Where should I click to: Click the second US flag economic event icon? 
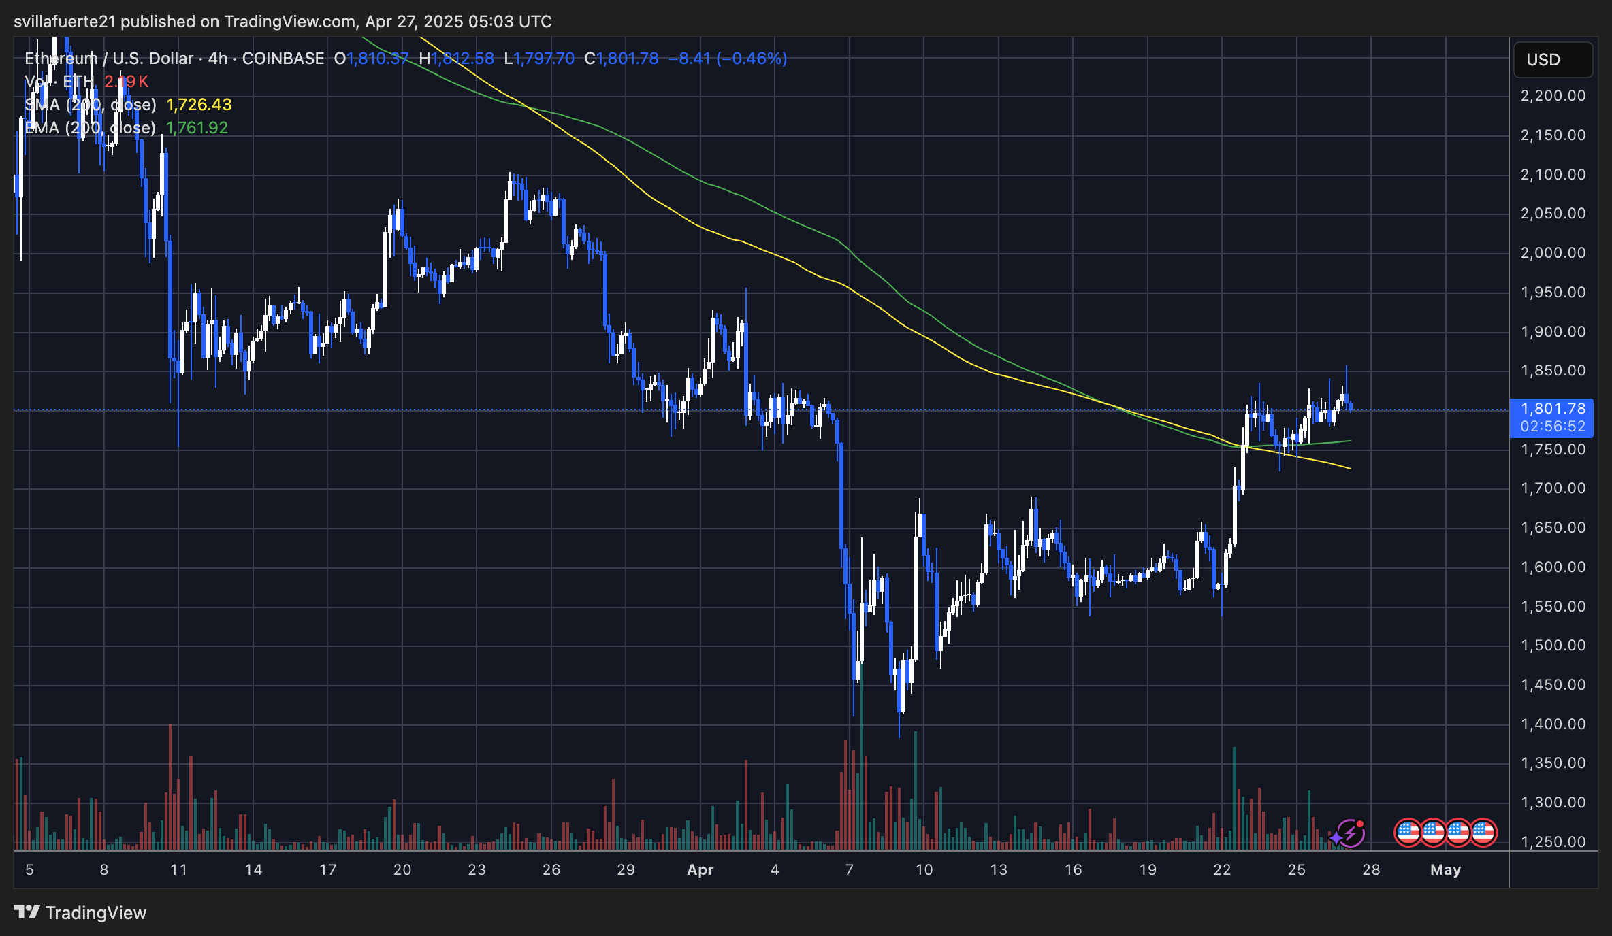coord(1432,832)
